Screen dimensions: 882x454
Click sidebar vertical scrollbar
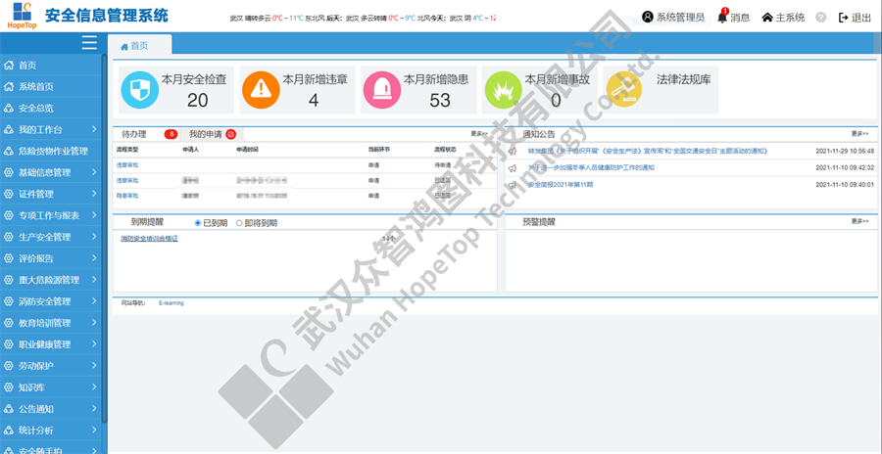pyautogui.click(x=104, y=238)
